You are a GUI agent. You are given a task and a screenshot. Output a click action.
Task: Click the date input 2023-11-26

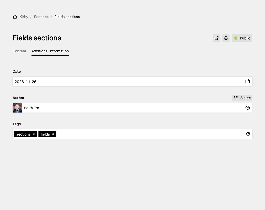[126, 81]
